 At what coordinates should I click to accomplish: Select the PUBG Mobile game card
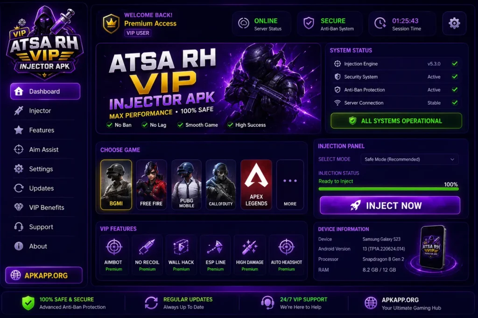(x=187, y=185)
